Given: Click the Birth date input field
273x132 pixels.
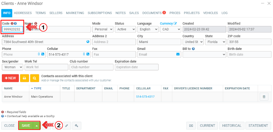Looking at the screenshot, I should click(249, 54).
